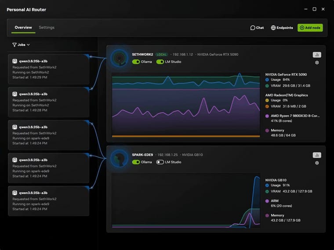
Task: Open the Chat view
Action: point(257,28)
